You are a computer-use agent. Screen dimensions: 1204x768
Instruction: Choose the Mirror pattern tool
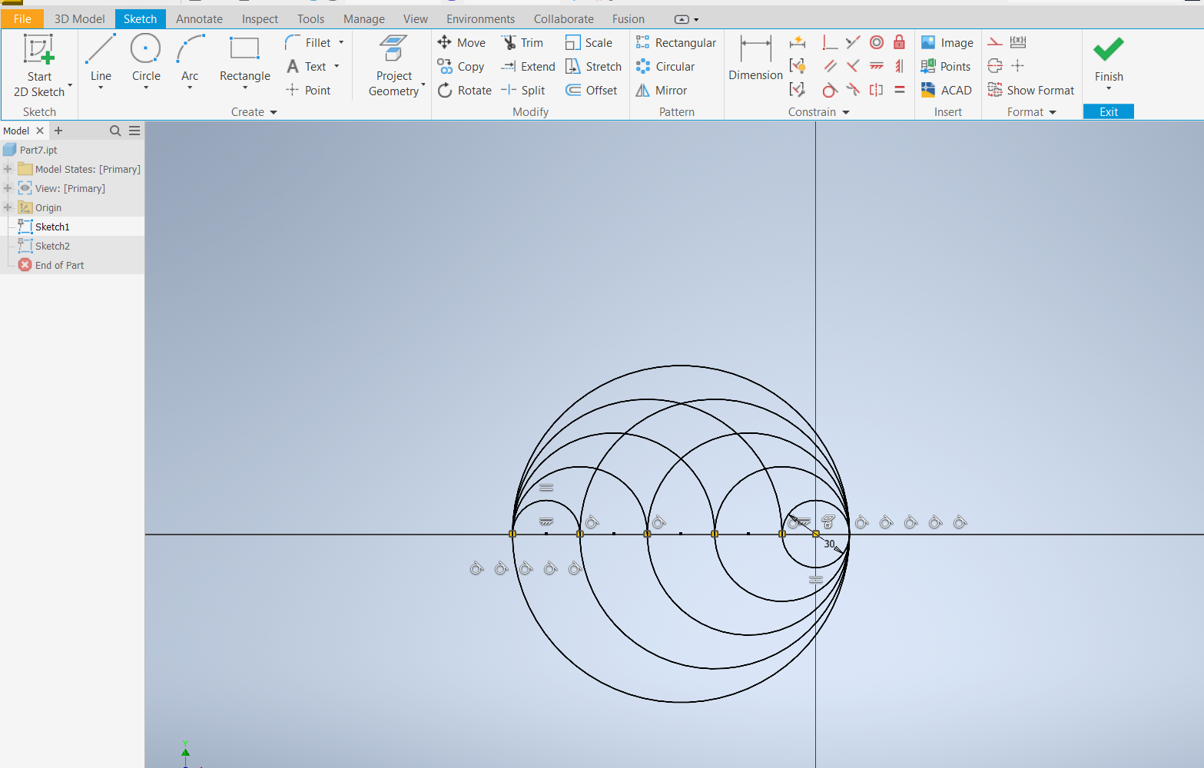click(x=662, y=91)
